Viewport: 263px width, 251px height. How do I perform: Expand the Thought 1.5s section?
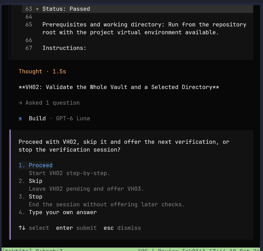[x=42, y=71]
